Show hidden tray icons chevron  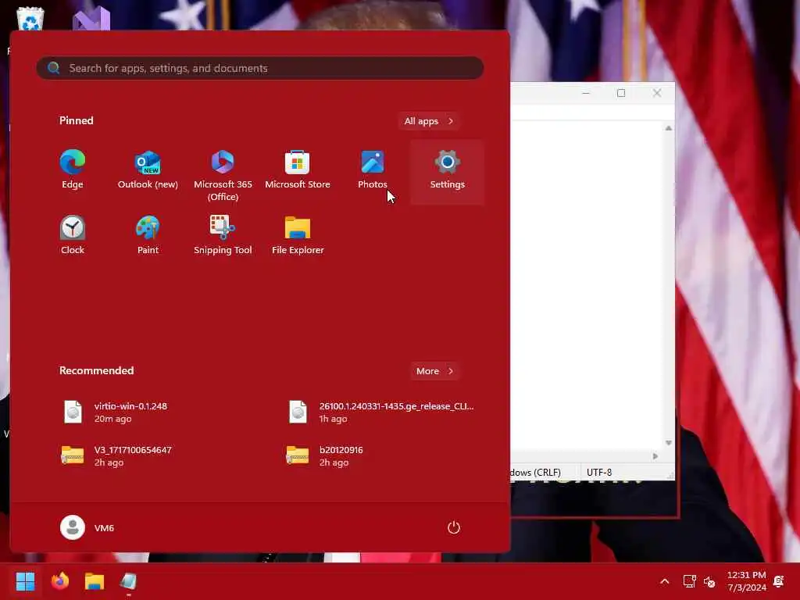[x=664, y=581]
